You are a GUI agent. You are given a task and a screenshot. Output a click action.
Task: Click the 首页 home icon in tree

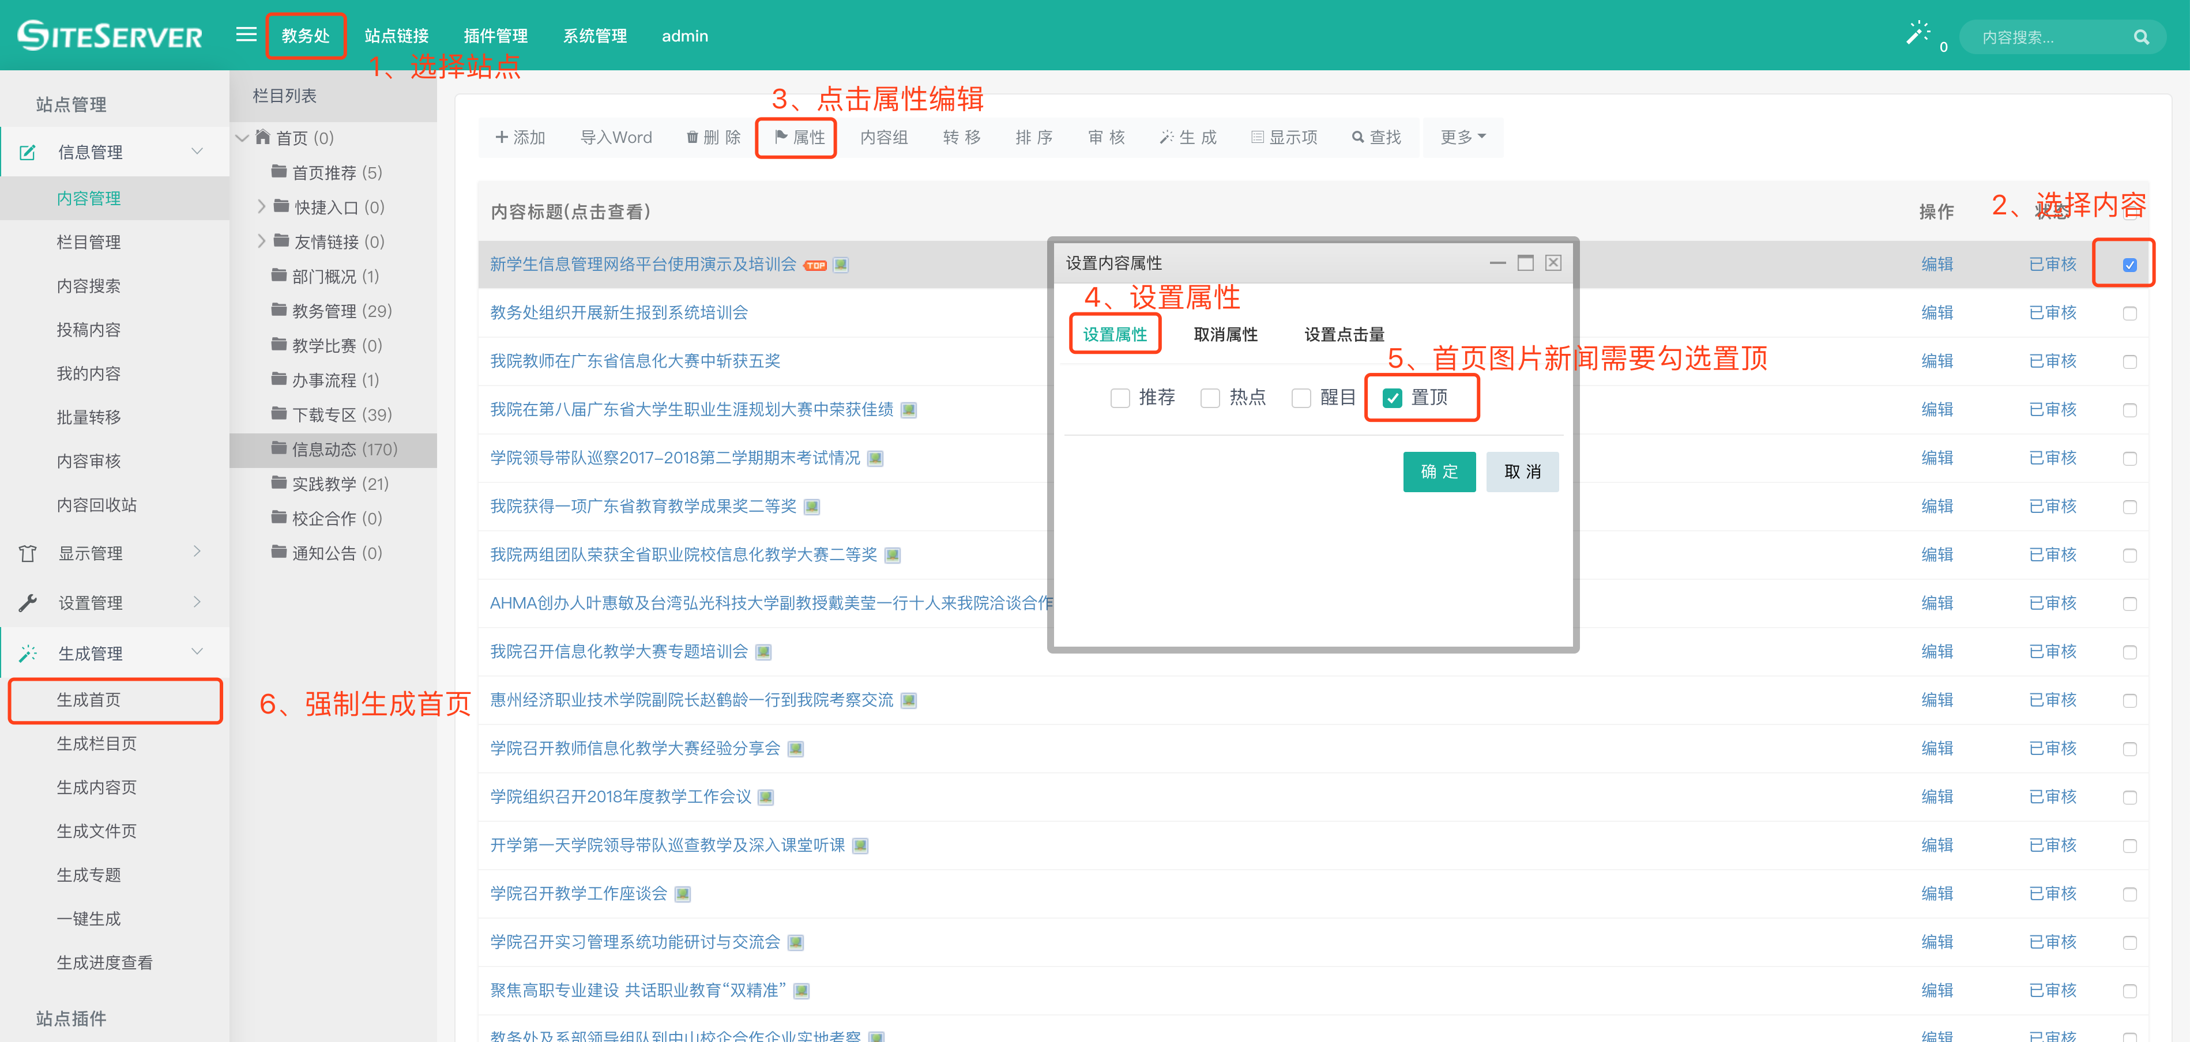[x=264, y=137]
